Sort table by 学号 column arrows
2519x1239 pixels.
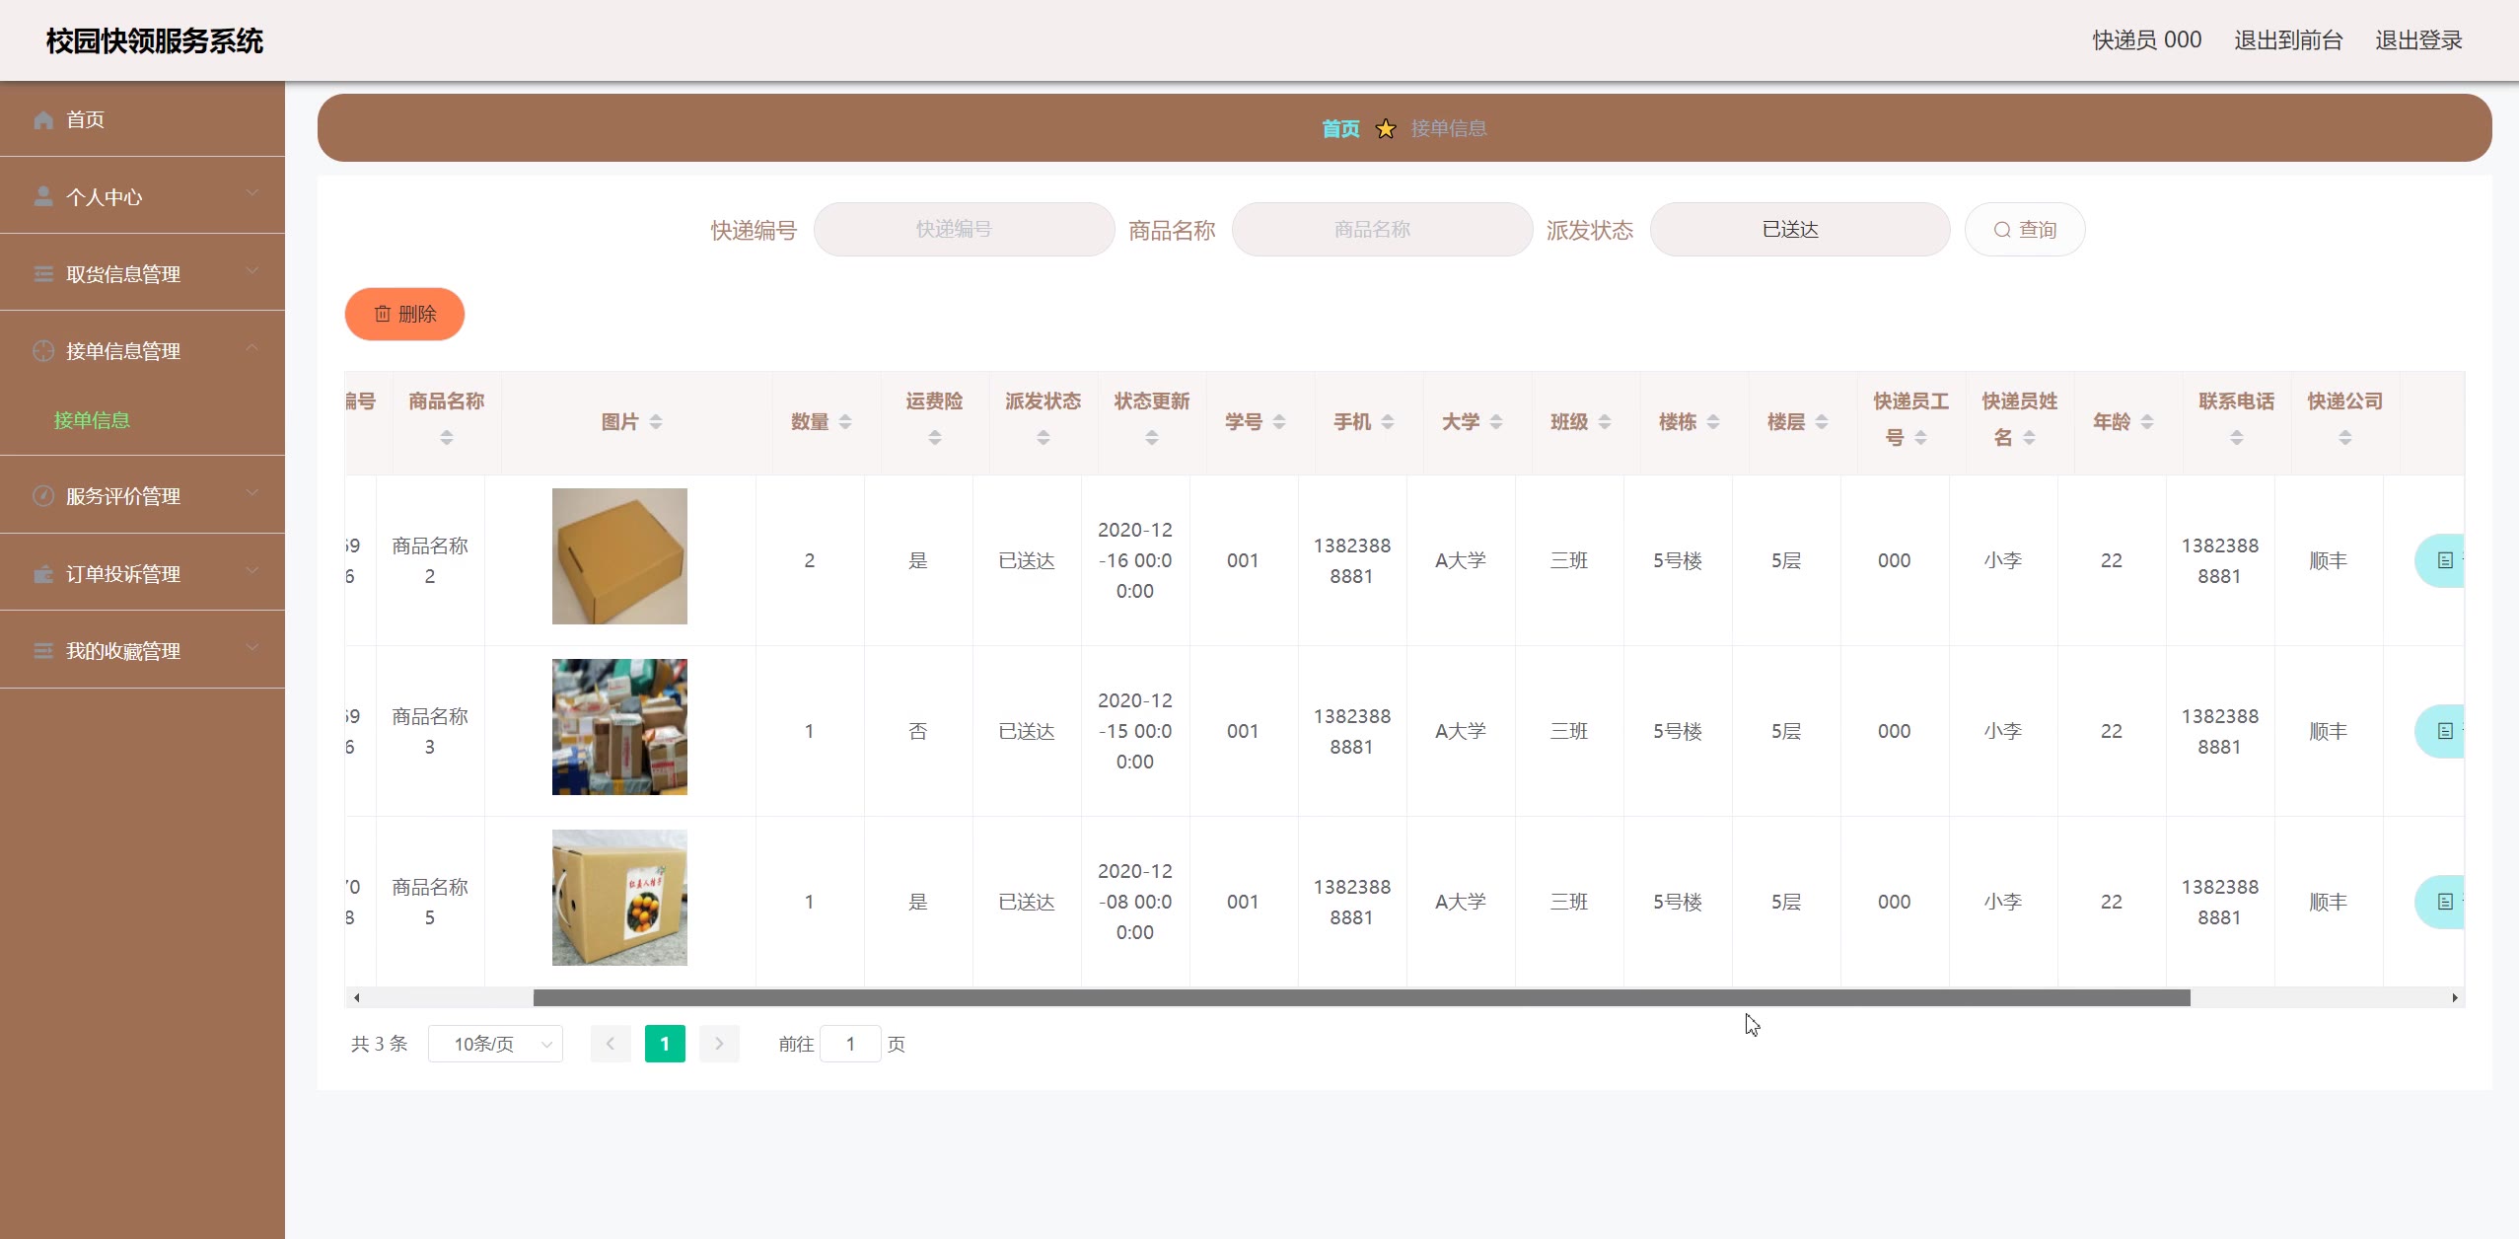point(1279,422)
